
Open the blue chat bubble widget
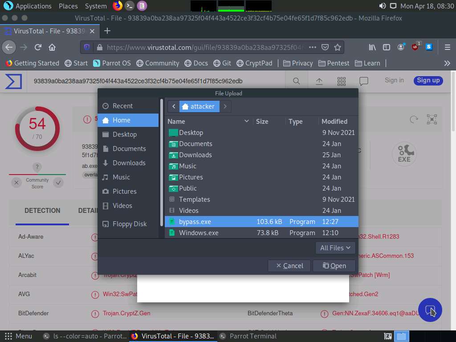[x=430, y=310]
